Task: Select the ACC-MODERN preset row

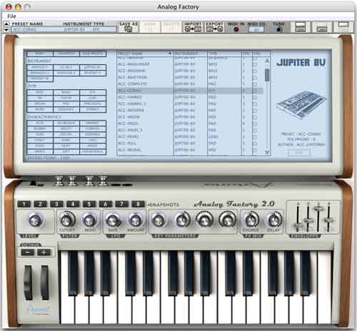Action: click(x=190, y=111)
